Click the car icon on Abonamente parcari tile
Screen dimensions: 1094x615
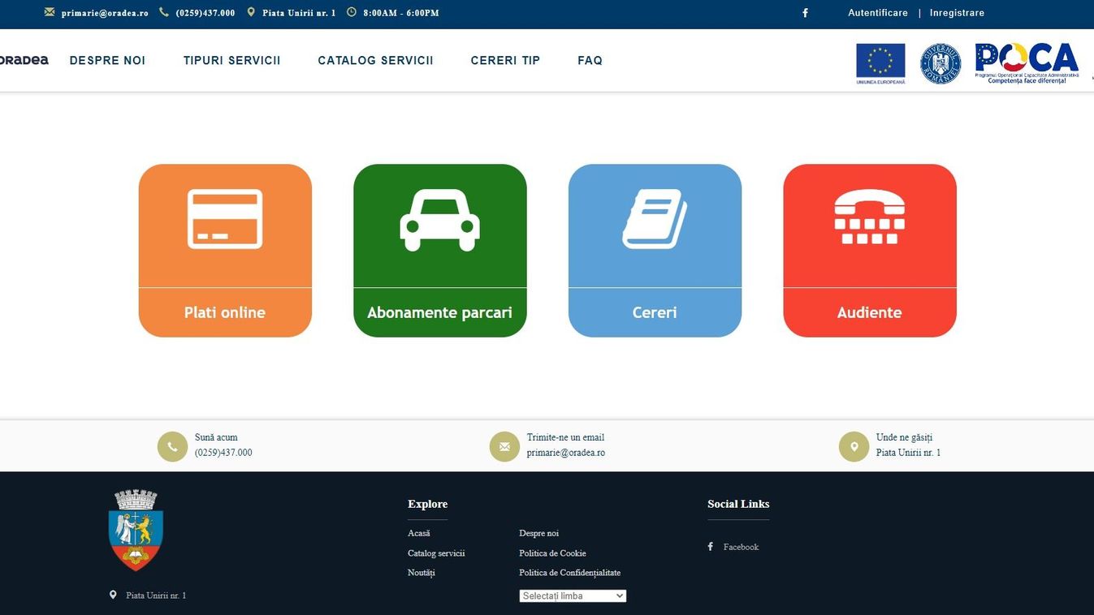439,220
